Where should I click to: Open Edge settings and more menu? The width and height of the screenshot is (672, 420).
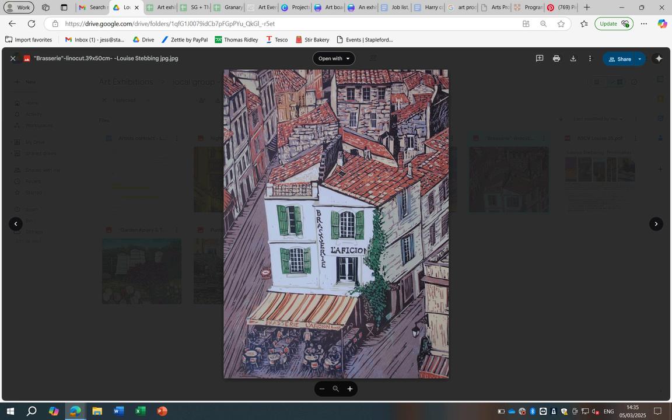tap(644, 24)
